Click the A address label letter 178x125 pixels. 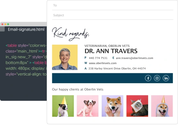(86, 69)
